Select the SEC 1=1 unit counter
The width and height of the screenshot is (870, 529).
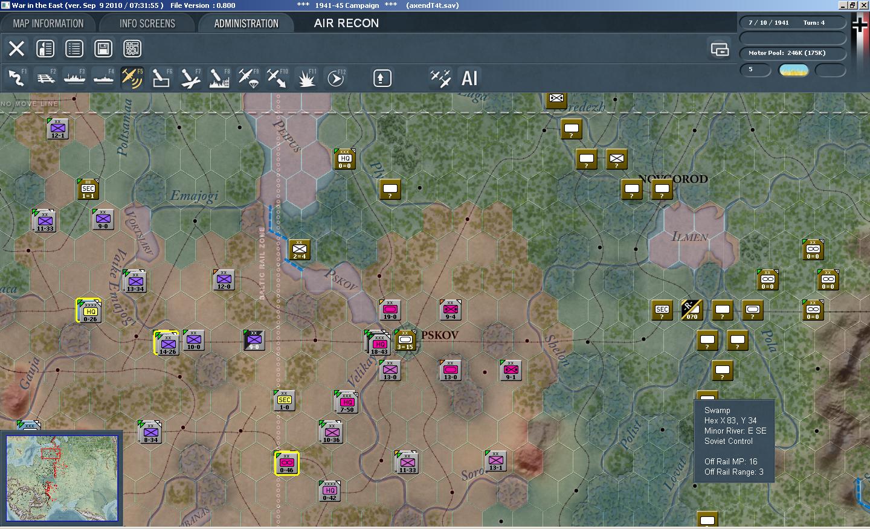pyautogui.click(x=88, y=189)
